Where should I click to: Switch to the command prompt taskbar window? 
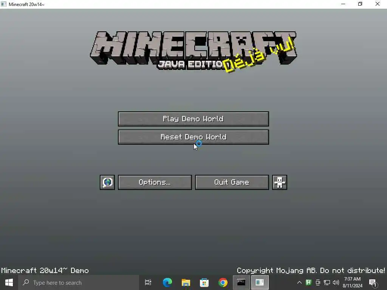241,282
